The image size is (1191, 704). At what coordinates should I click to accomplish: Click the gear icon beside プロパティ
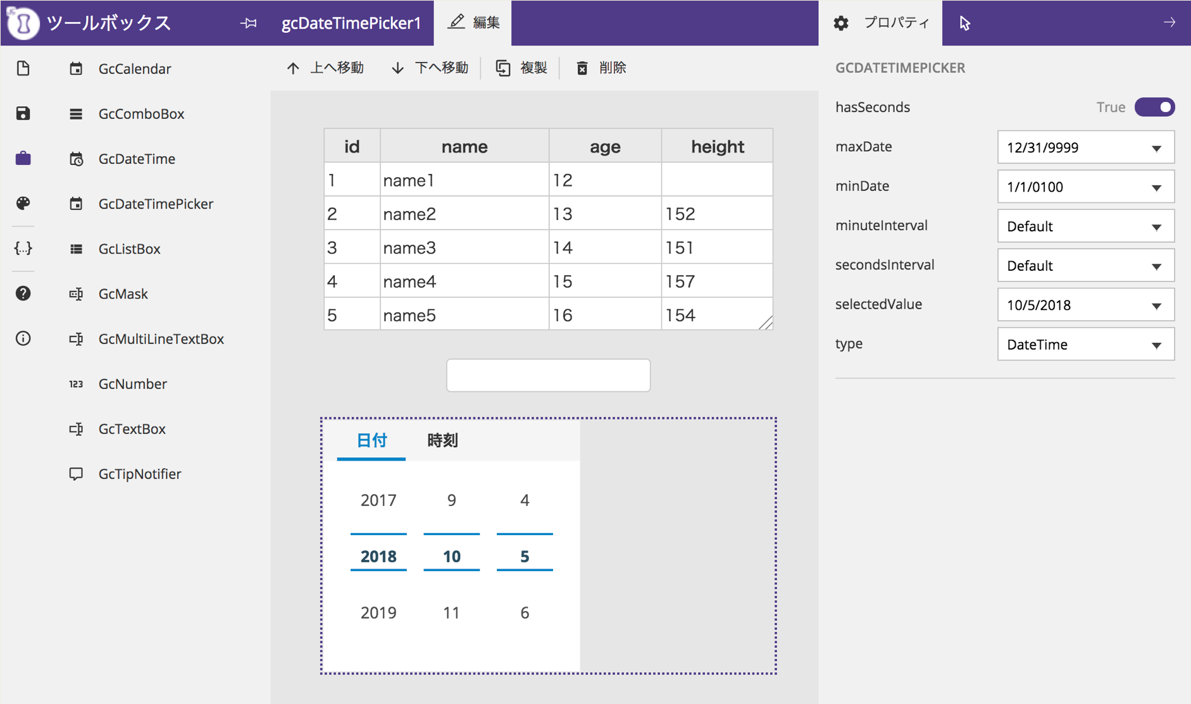coord(841,23)
